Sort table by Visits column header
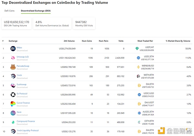Screen dimensions: 194x136 (x=121, y=41)
